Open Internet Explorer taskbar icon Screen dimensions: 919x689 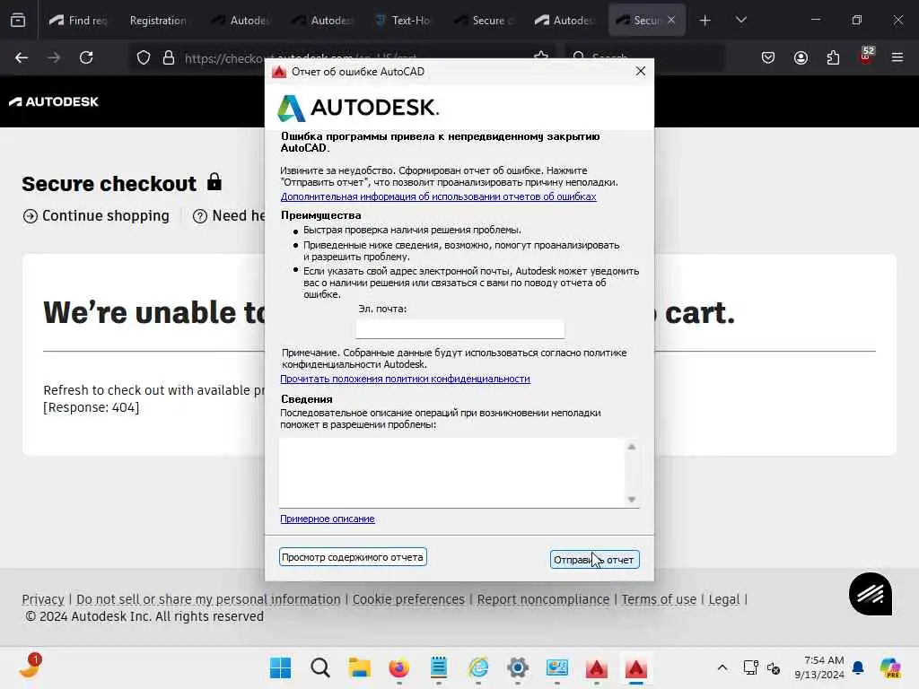pos(478,667)
